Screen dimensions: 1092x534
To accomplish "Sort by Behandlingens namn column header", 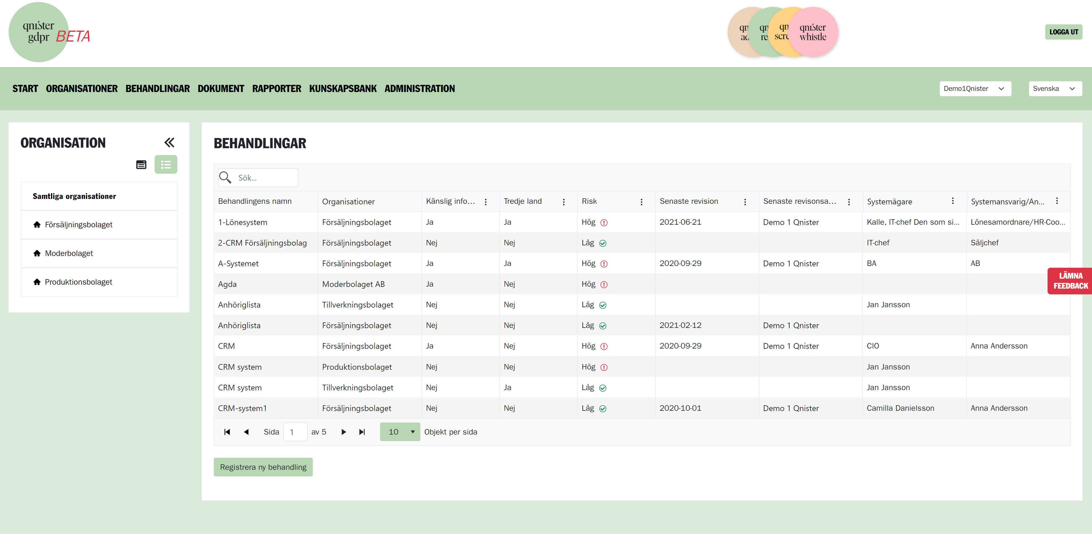I will coord(255,202).
